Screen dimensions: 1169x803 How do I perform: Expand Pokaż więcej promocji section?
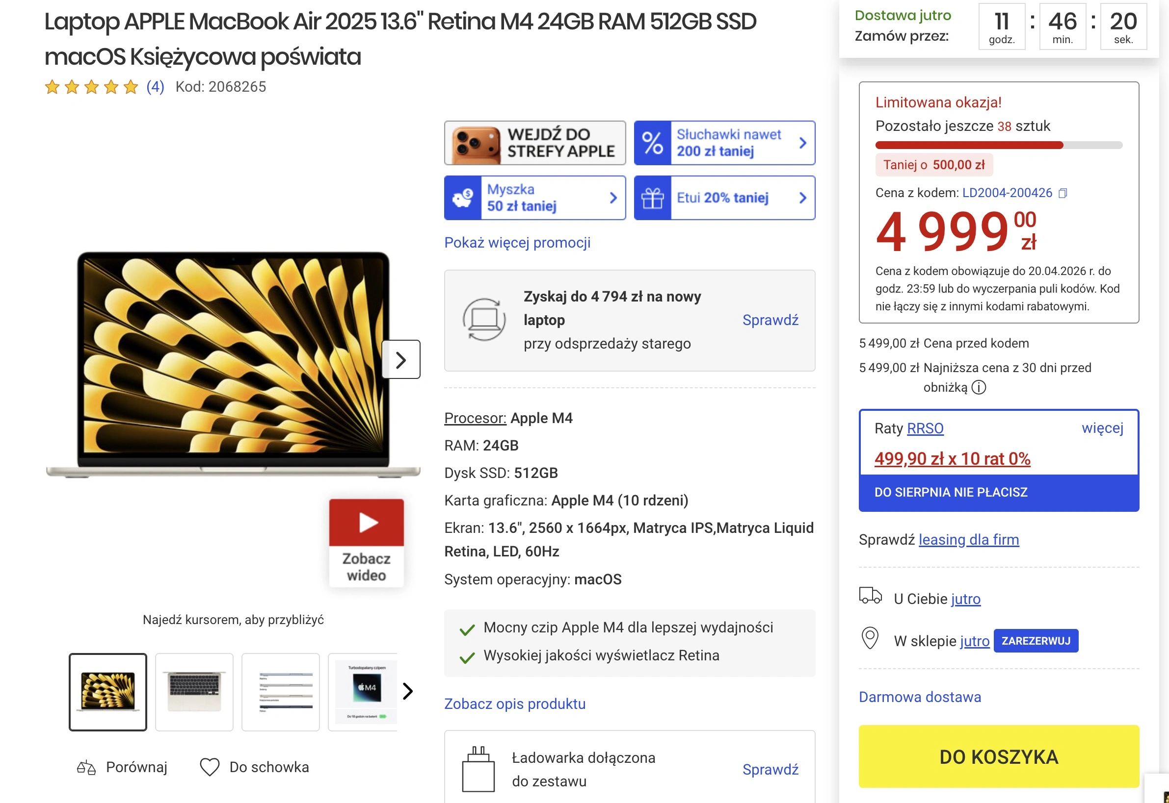pyautogui.click(x=517, y=243)
